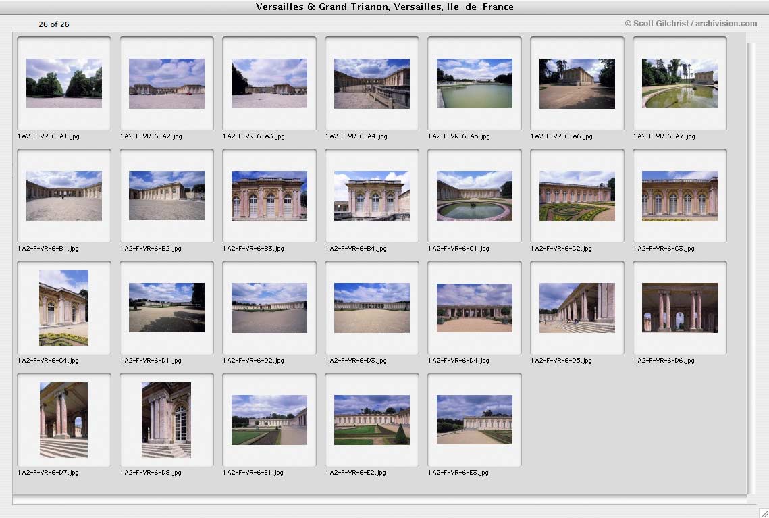The height and width of the screenshot is (518, 769).
Task: Click the "1A2-F-VR-6-A5.jpg" caption text
Action: click(x=458, y=136)
